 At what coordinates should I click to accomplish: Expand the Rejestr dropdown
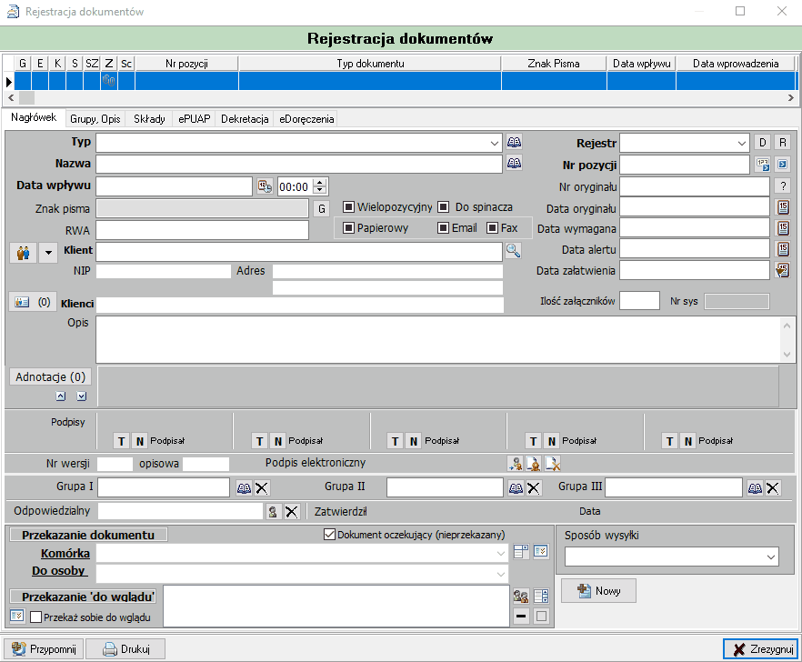(x=742, y=144)
